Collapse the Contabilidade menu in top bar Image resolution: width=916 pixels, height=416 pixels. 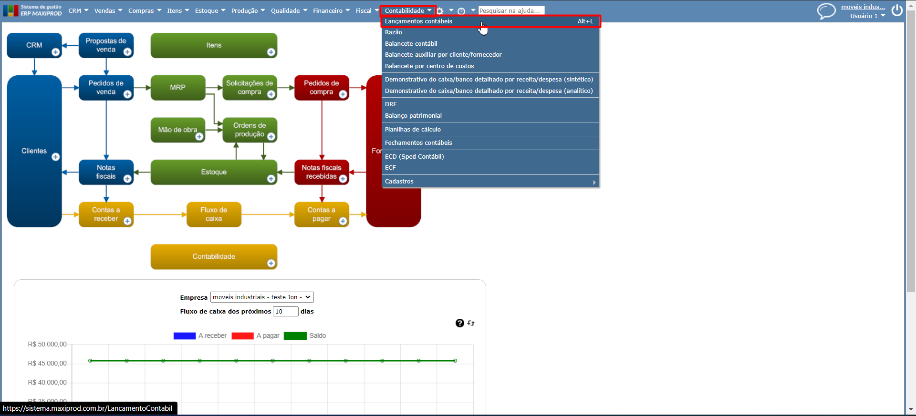click(x=408, y=10)
